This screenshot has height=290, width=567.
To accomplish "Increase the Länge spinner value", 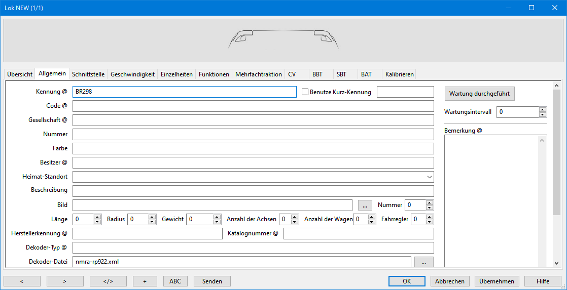I will 97,217.
